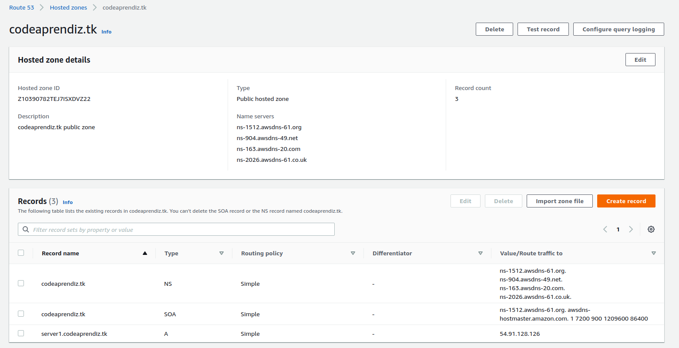Click the IP value 54.91.128.126
The width and height of the screenshot is (679, 348).
click(x=520, y=334)
